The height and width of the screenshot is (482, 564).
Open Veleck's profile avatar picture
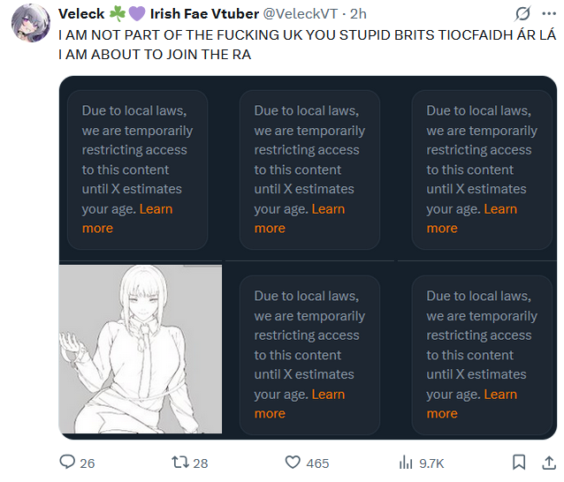[28, 21]
